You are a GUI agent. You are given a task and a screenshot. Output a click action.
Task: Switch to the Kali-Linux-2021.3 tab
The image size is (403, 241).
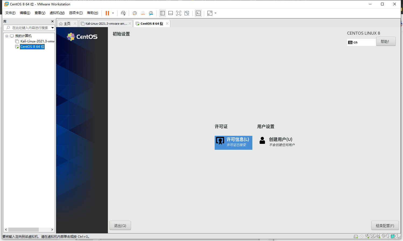pyautogui.click(x=105, y=23)
